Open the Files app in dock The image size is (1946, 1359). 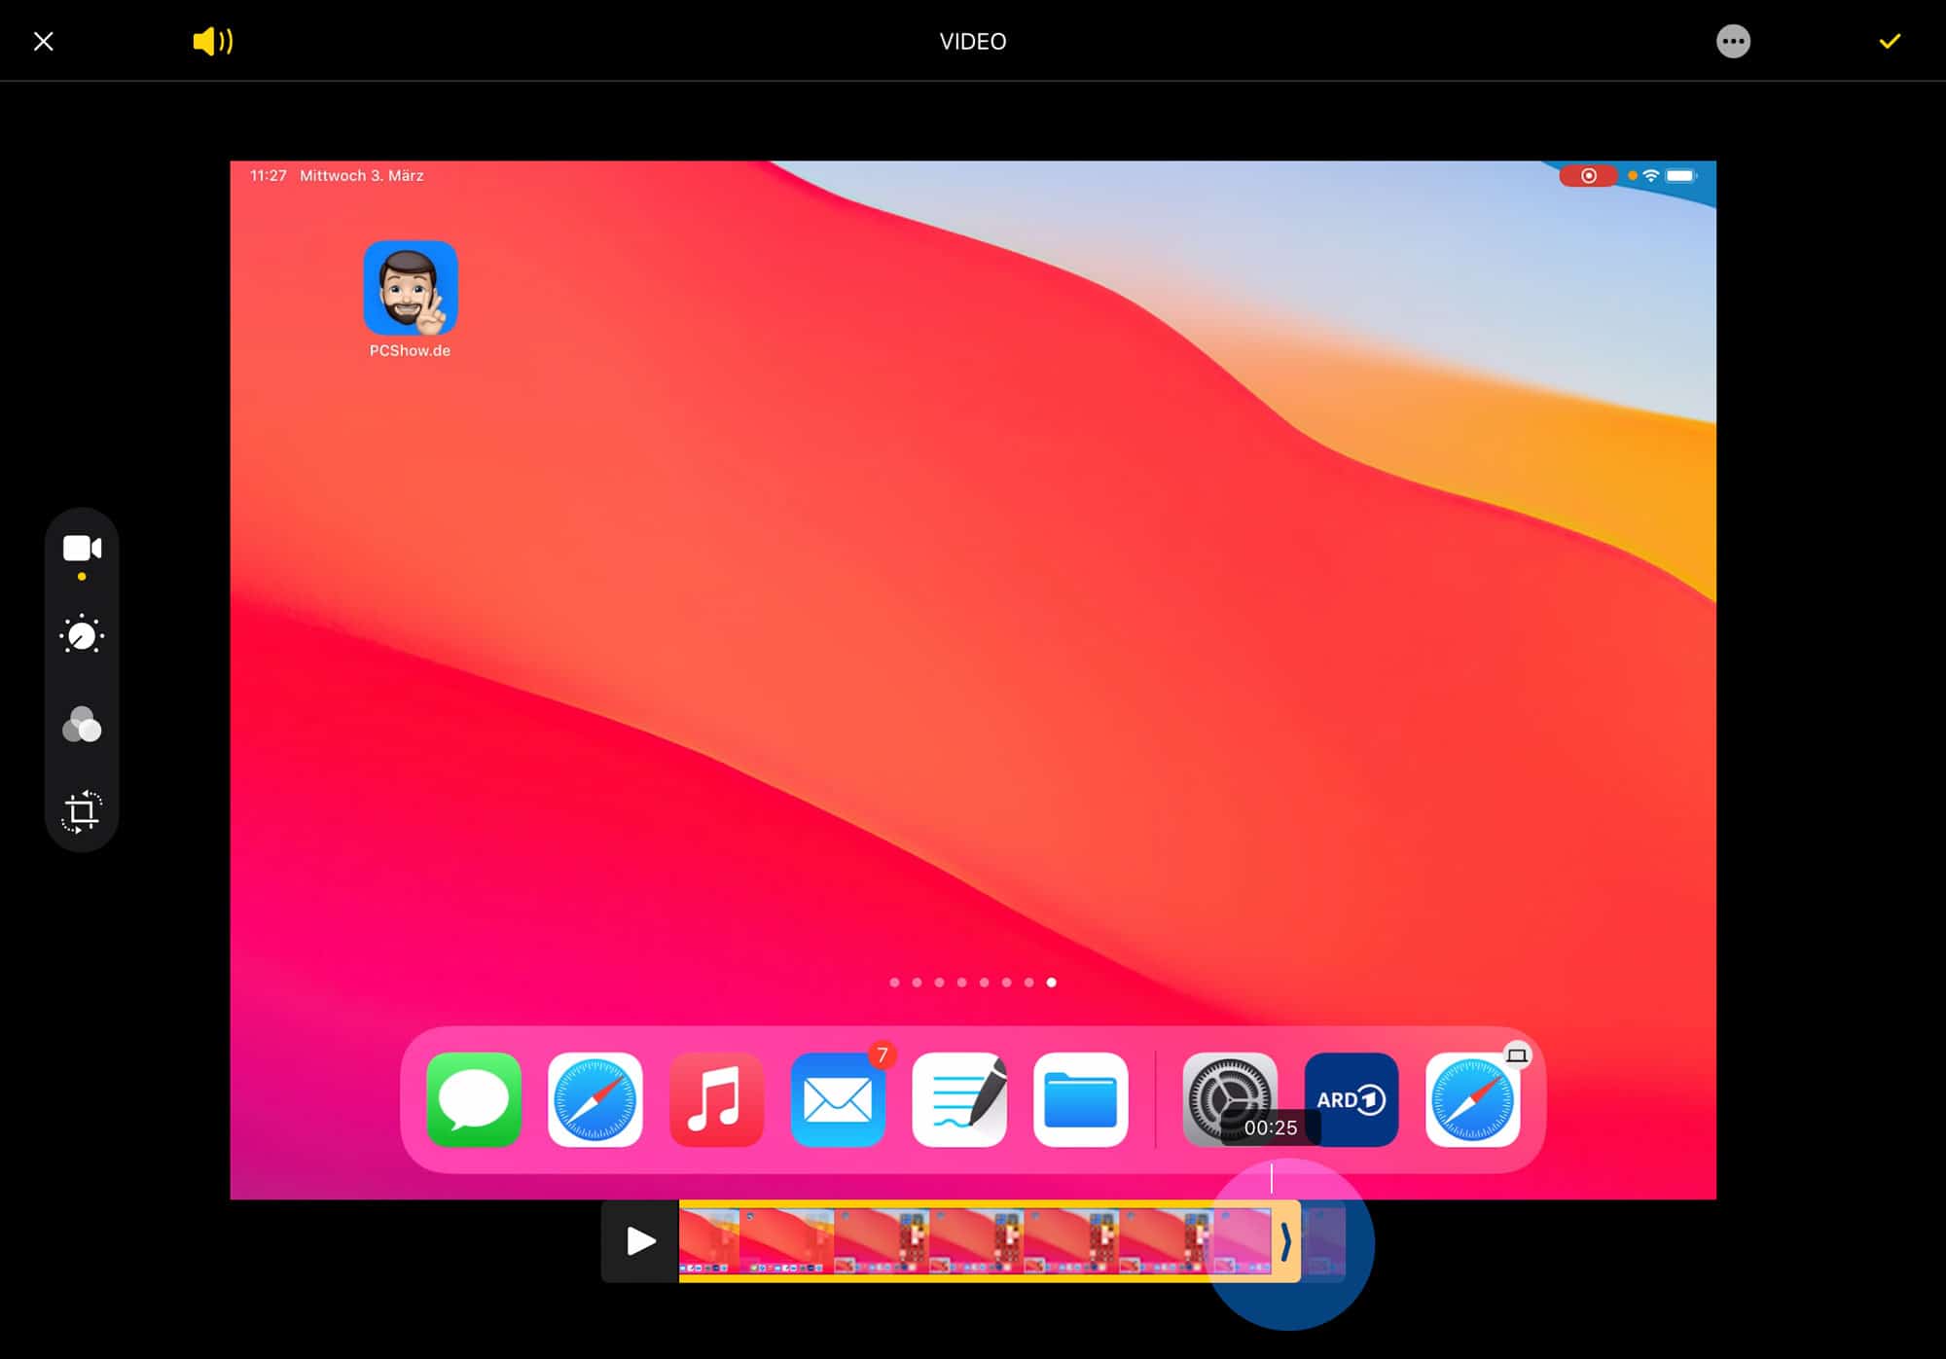(1081, 1099)
